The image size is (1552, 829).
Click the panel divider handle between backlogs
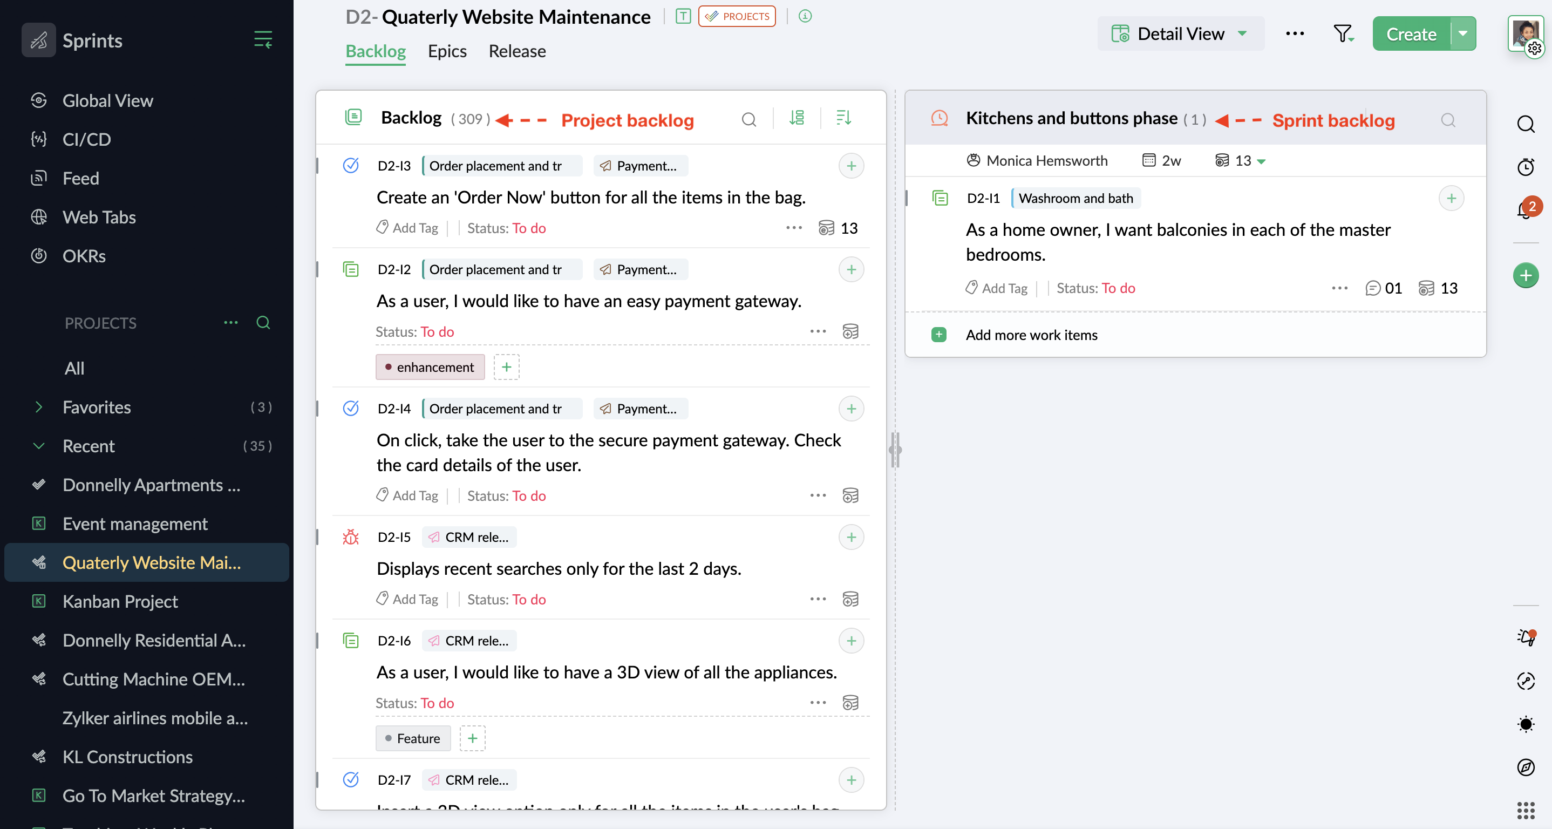895,450
